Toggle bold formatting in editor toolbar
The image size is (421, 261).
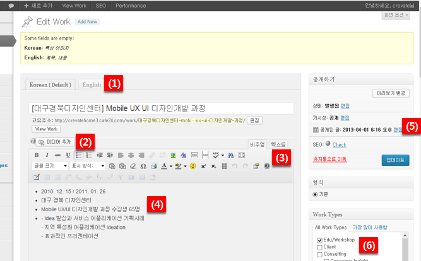click(37, 155)
